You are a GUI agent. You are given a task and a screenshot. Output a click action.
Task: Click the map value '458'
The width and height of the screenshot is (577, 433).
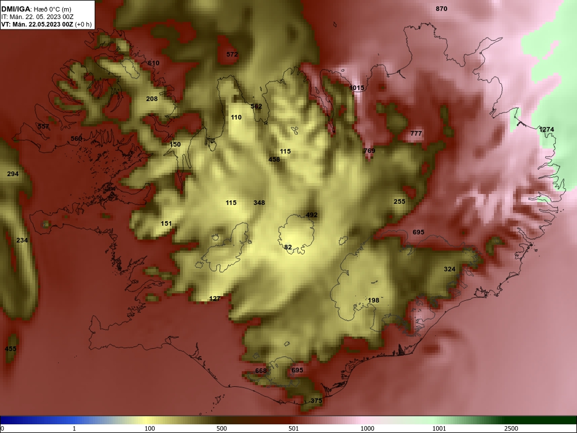[x=273, y=159]
